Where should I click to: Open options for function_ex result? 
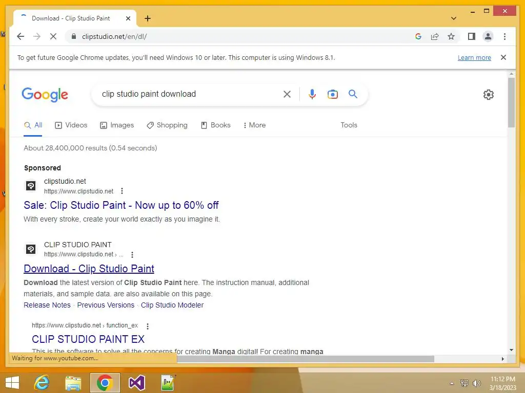[x=148, y=326]
